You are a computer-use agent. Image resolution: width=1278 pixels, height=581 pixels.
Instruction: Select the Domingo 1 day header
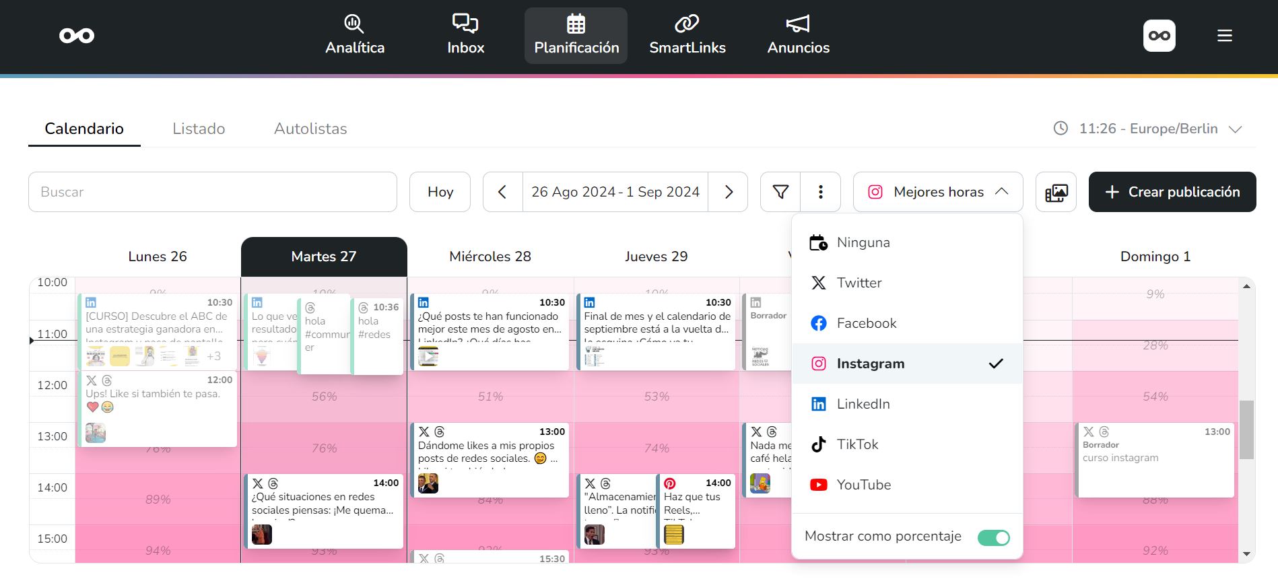(1155, 257)
